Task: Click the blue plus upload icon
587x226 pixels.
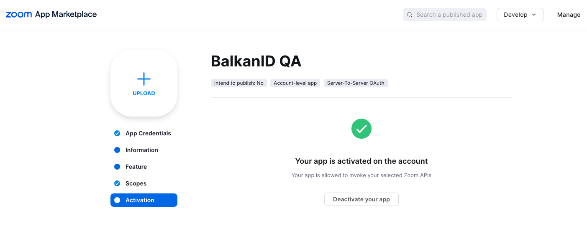Action: 144,79
